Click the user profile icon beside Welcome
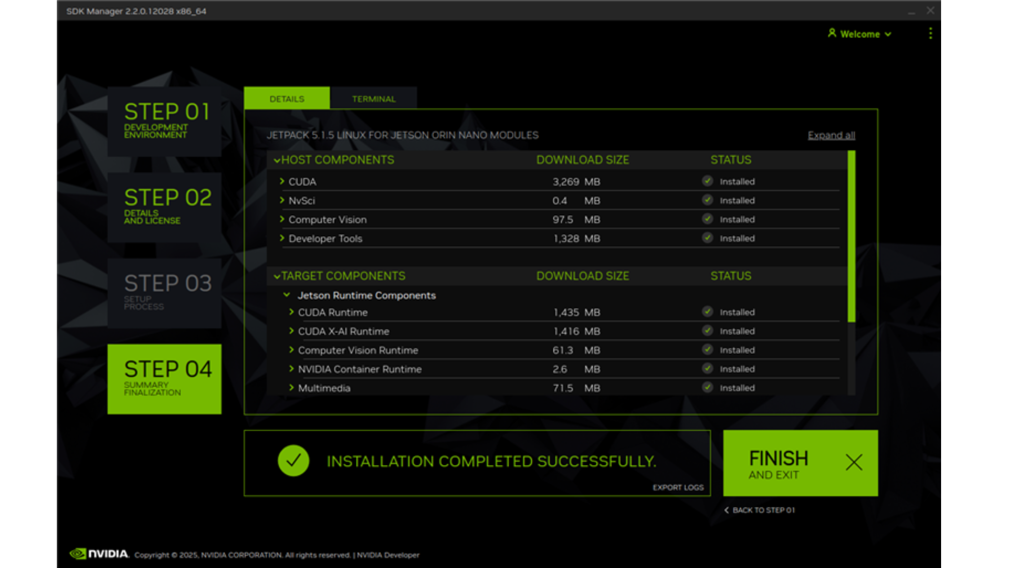 click(832, 33)
